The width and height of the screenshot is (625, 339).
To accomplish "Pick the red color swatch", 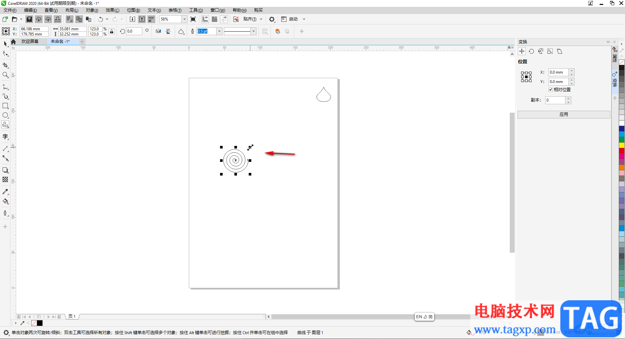I will [x=622, y=151].
